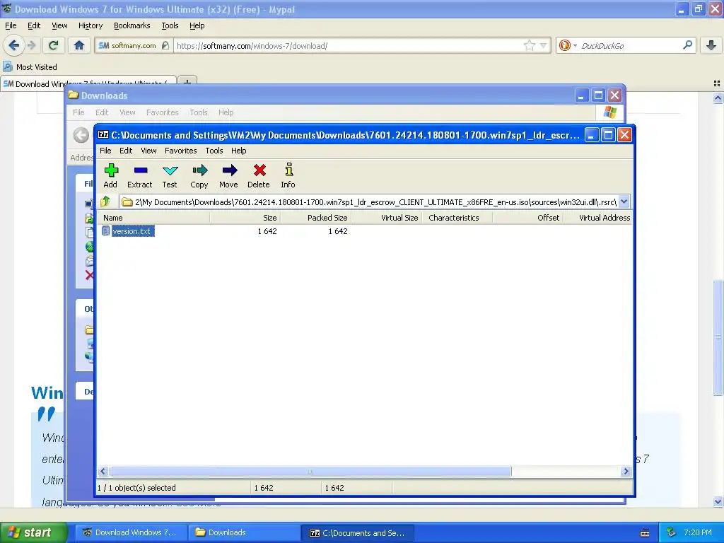Viewport: 724px width, 543px height.
Task: Click in the 7-Zip address path field
Action: pyautogui.click(x=369, y=202)
